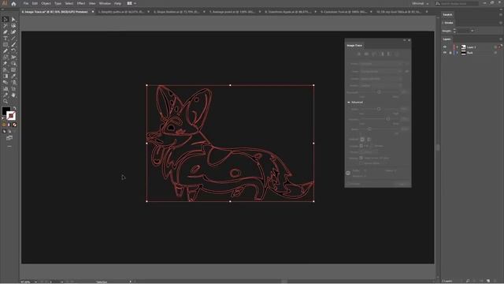The height and width of the screenshot is (284, 504).
Task: Open the Layers panel menu
Action: [501, 39]
